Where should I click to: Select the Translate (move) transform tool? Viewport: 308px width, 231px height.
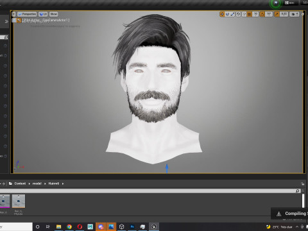click(x=222, y=14)
